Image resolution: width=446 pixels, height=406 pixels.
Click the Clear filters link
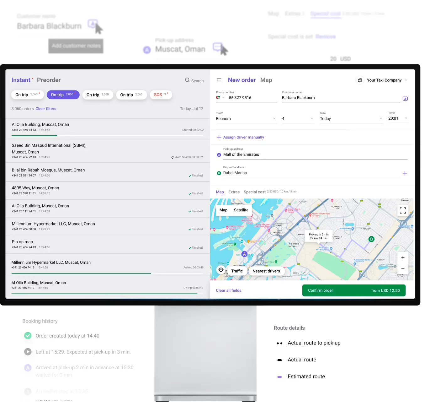pos(46,109)
